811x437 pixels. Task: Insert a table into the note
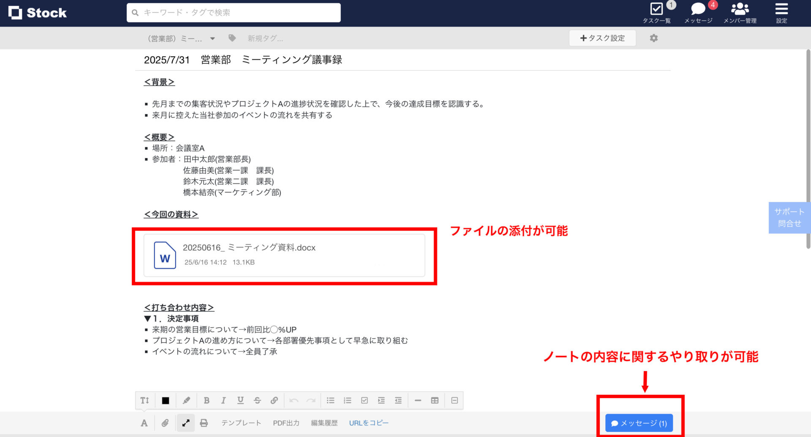coord(435,400)
